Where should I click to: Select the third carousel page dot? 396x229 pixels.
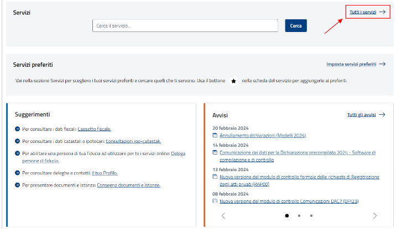[x=311, y=216]
